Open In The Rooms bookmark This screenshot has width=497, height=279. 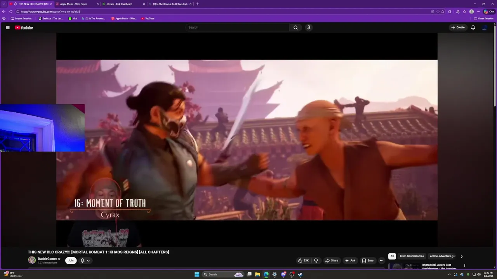(93, 19)
